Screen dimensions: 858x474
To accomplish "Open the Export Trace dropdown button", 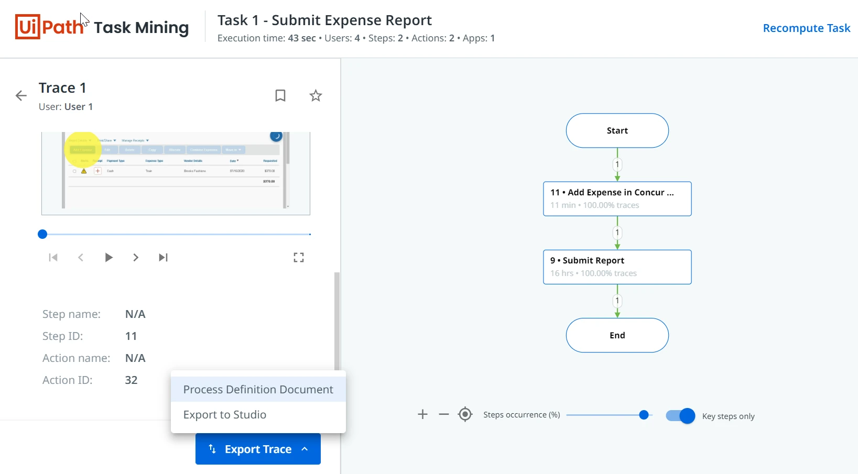I will coord(258,449).
